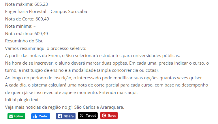This screenshot has height=124, width=218.
Task: Click the 'Vamos resumir aqui o processo seletivo' line
Action: (x=46, y=48)
